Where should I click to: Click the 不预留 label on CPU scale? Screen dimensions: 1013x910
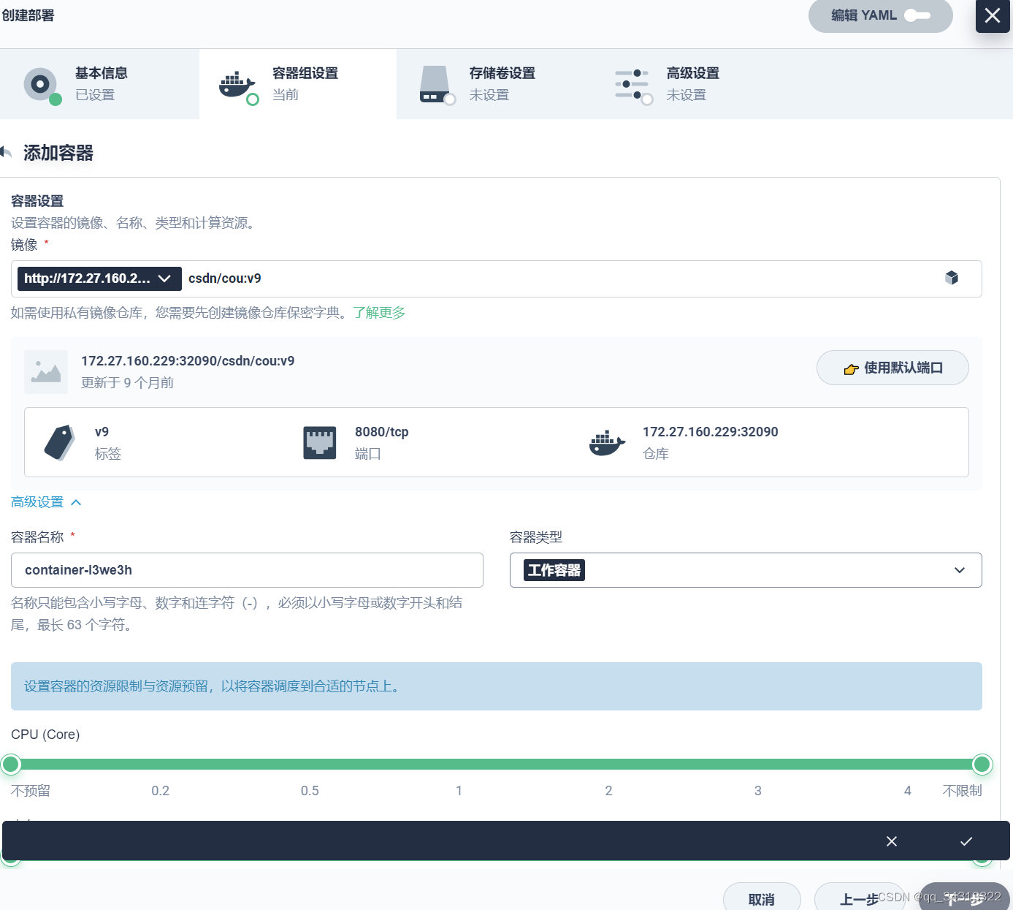click(x=31, y=791)
